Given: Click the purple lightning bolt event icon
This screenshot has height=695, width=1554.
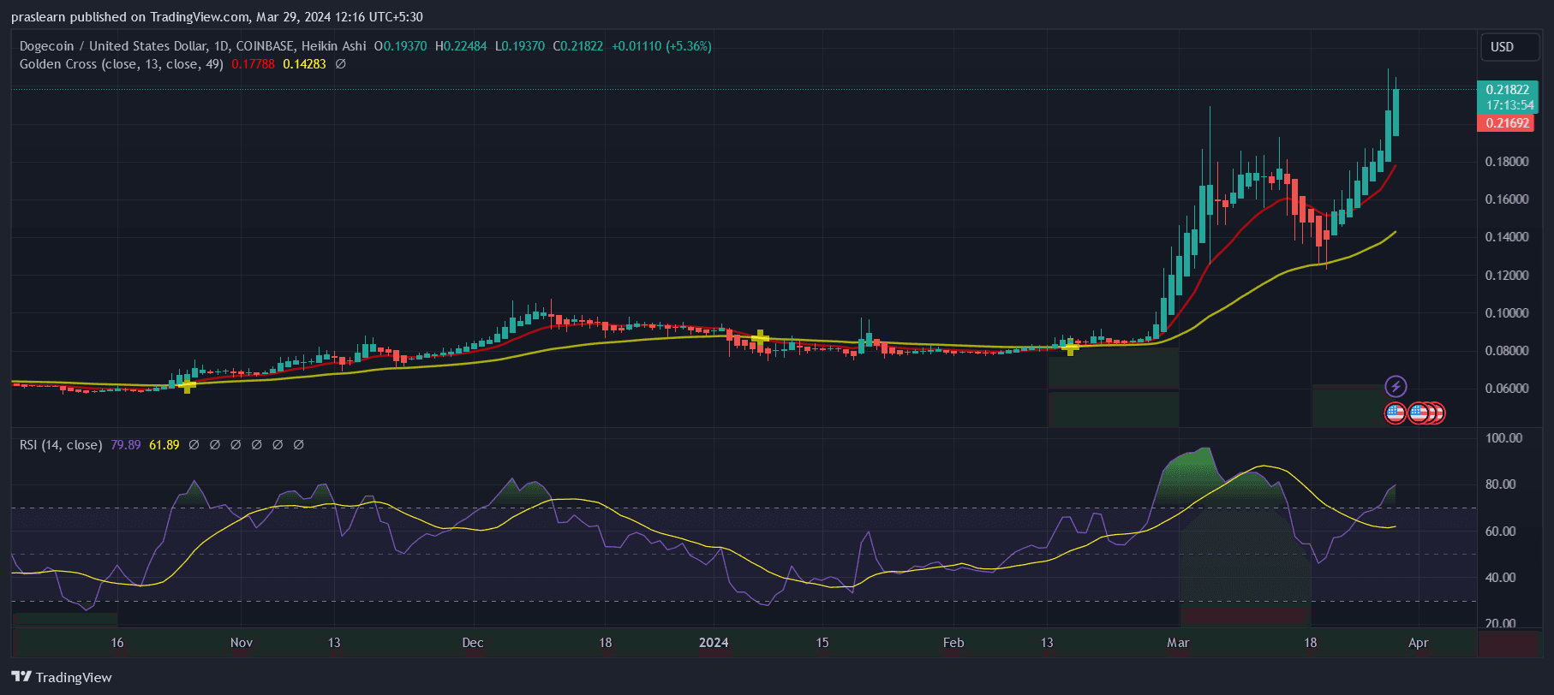Looking at the screenshot, I should click(x=1396, y=386).
